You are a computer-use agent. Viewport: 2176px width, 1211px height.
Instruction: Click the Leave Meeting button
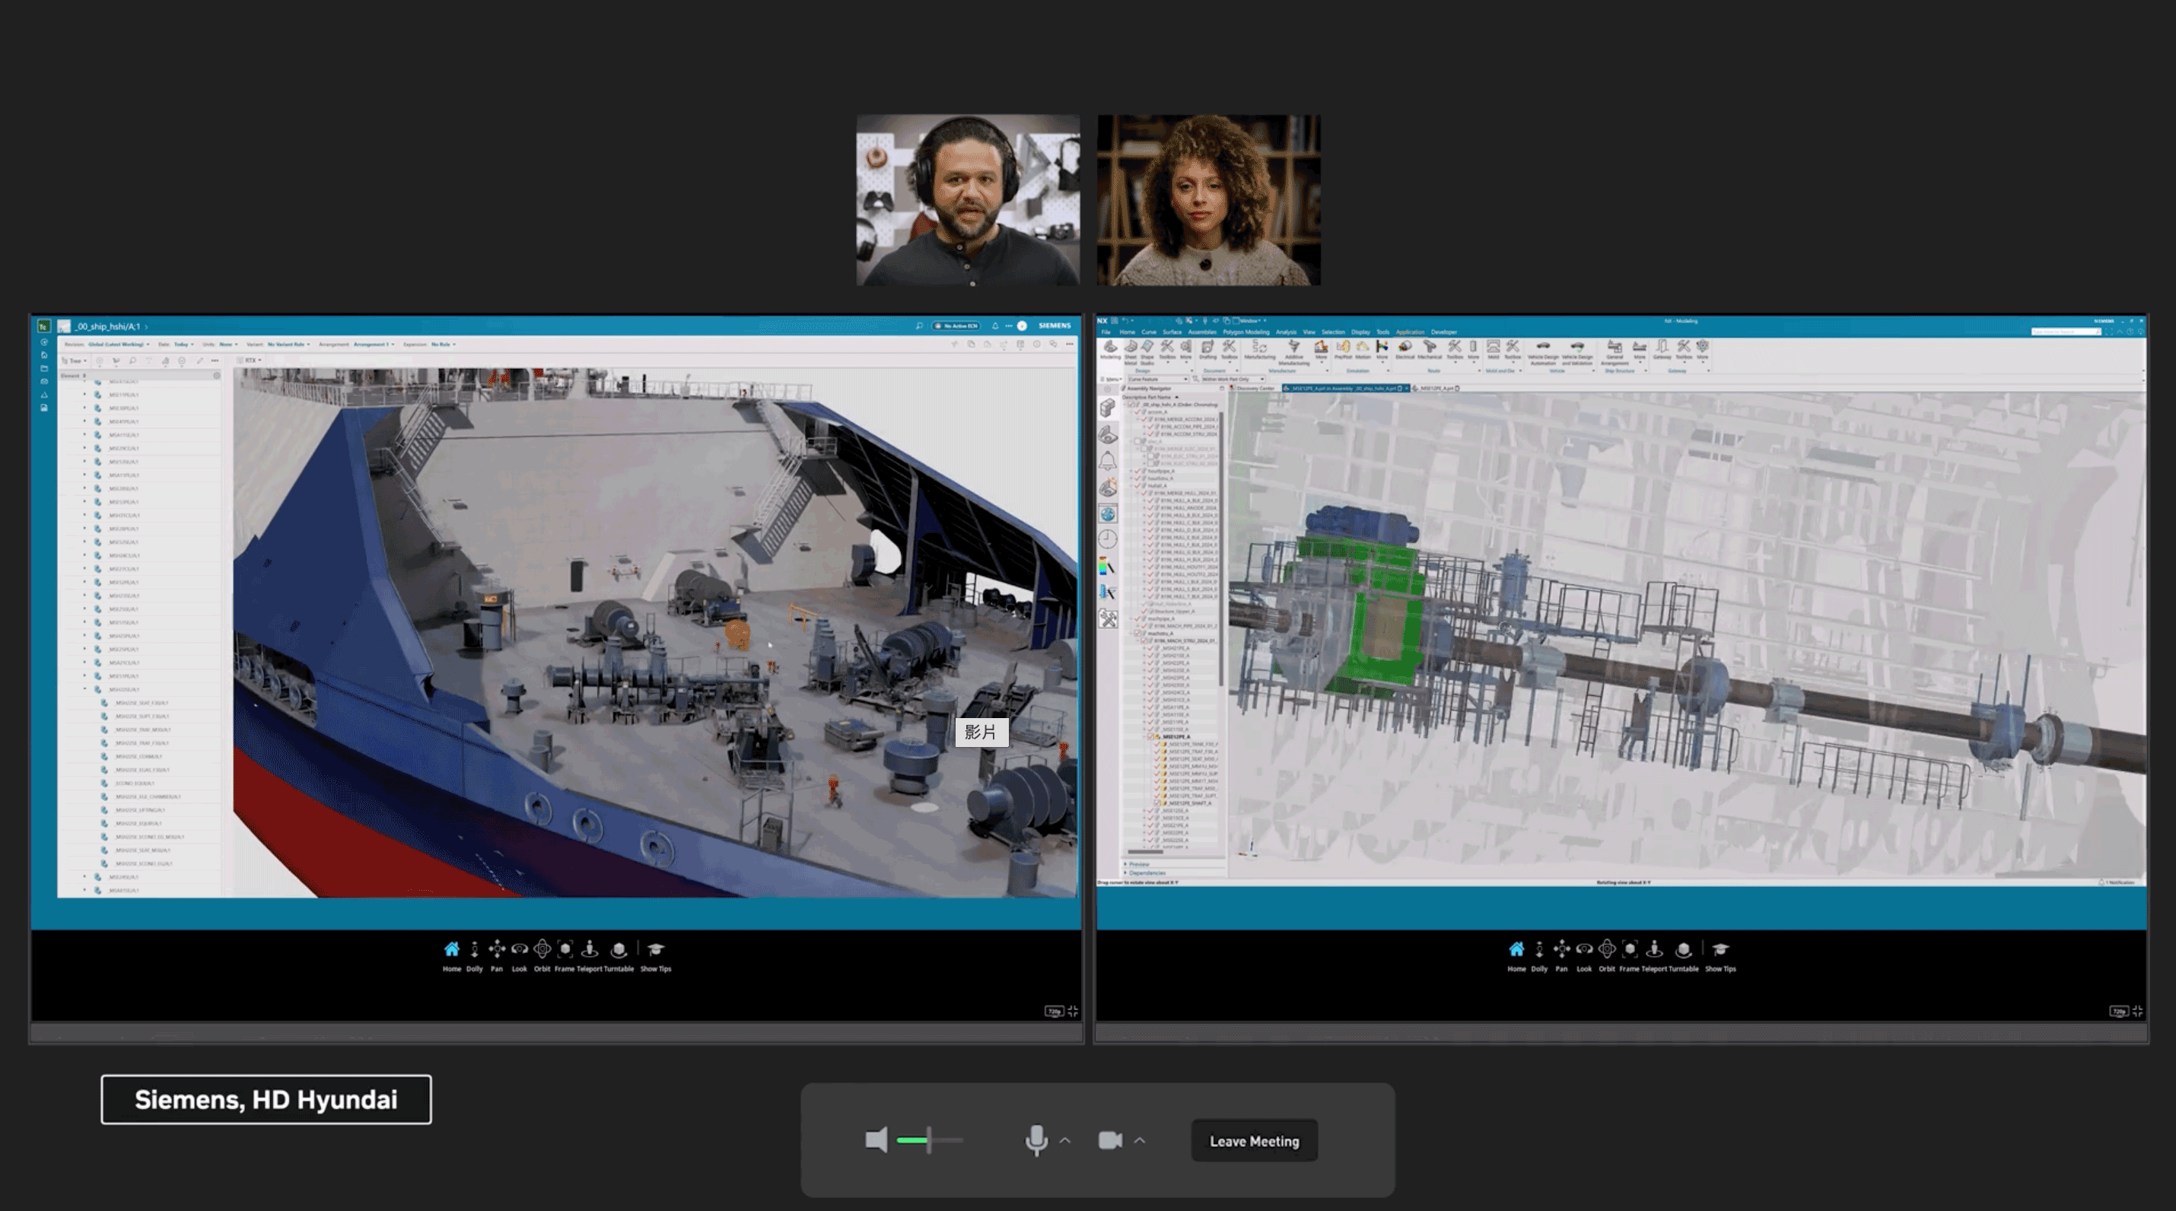(x=1254, y=1141)
